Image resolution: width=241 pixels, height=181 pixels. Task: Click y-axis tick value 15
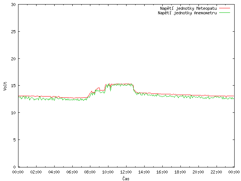pyautogui.click(x=14, y=86)
